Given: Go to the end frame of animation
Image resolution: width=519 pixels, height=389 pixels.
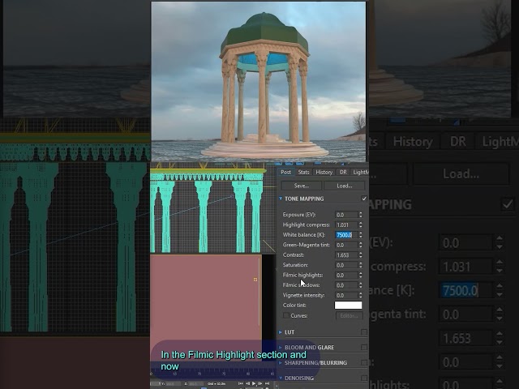Looking at the screenshot, I should (x=267, y=383).
